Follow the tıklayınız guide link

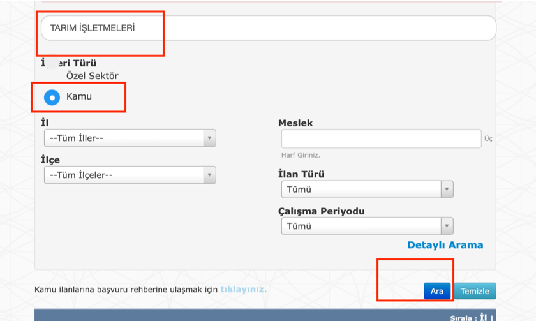(243, 290)
